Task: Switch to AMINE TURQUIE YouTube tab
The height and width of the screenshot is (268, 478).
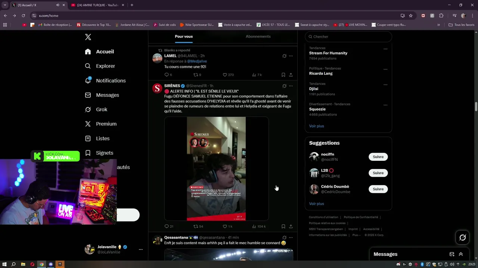Action: [x=98, y=5]
